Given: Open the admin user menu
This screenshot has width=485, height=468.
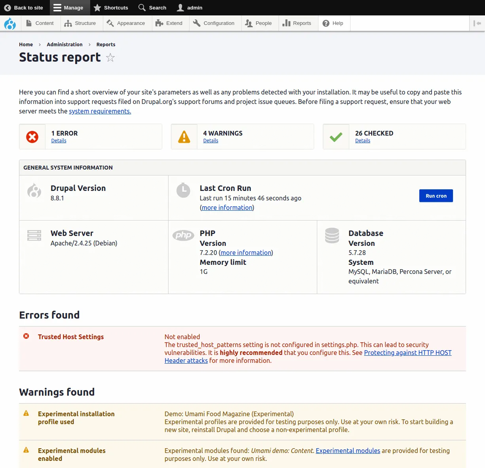Looking at the screenshot, I should tap(189, 8).
